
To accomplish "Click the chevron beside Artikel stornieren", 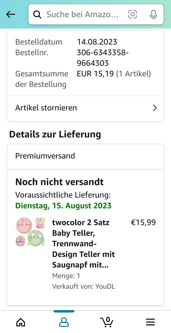I will (x=155, y=108).
